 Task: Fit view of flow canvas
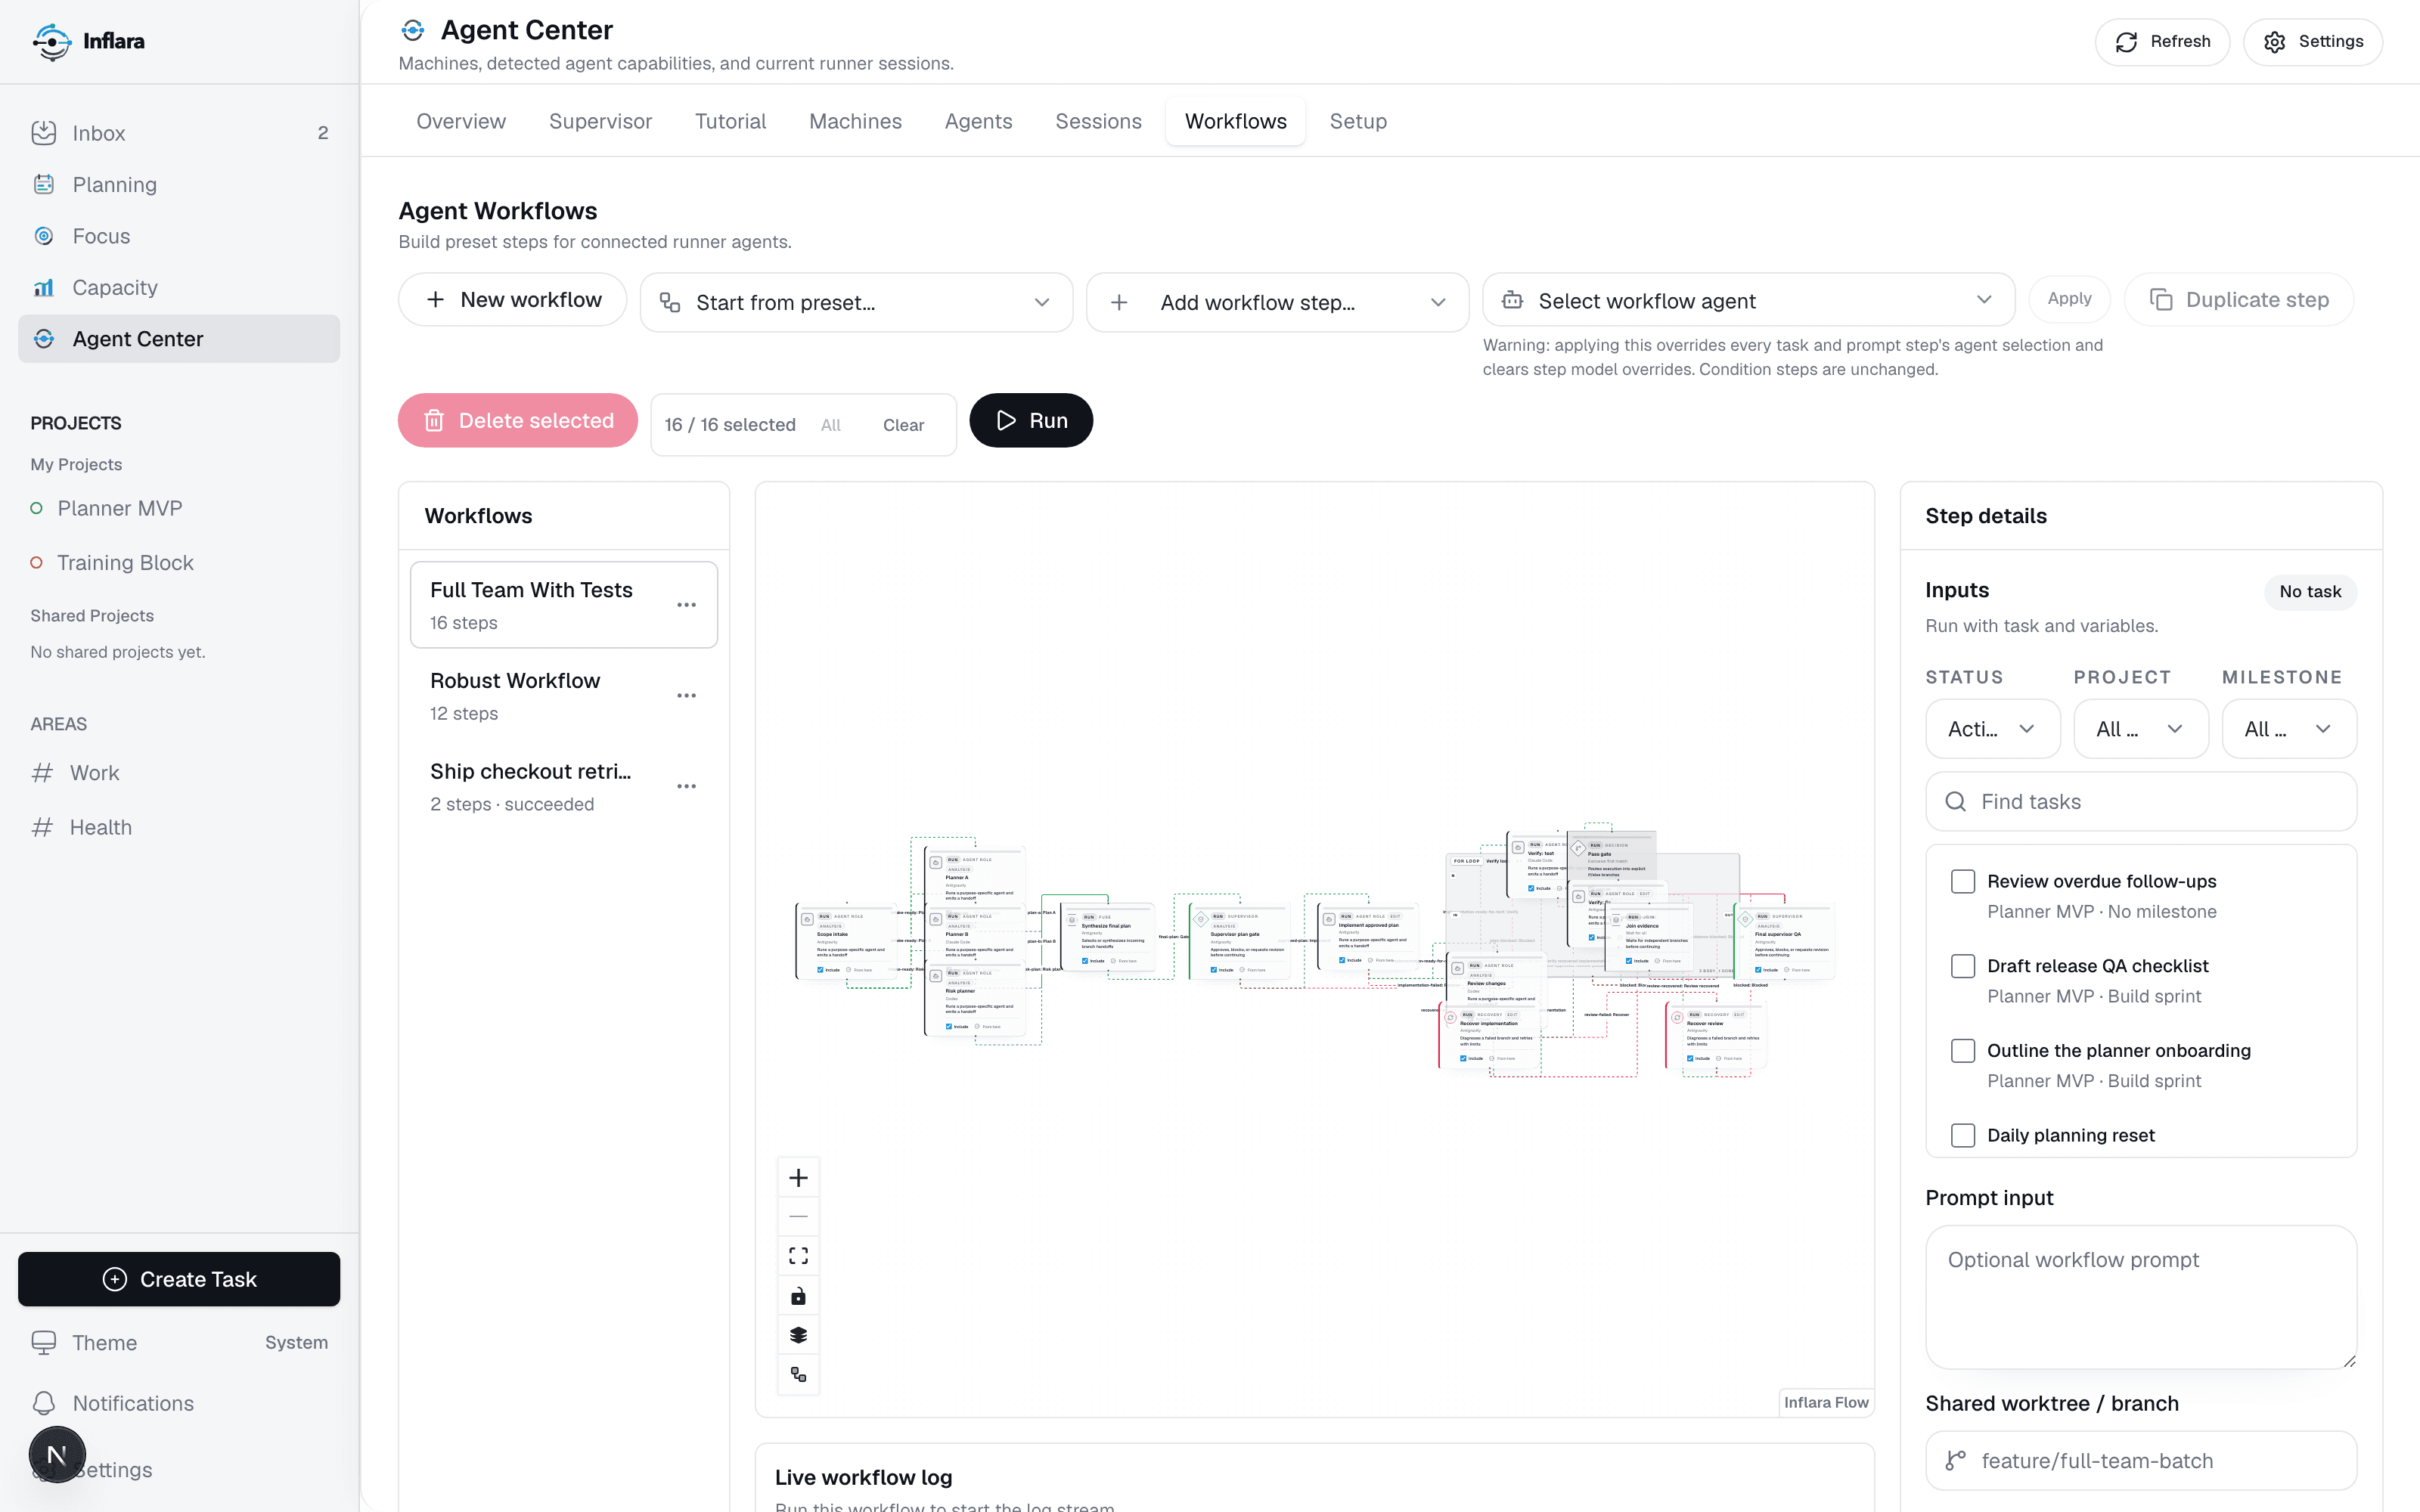[x=798, y=1256]
